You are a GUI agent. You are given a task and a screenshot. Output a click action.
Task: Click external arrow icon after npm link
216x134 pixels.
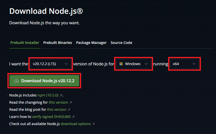[x=61, y=95]
